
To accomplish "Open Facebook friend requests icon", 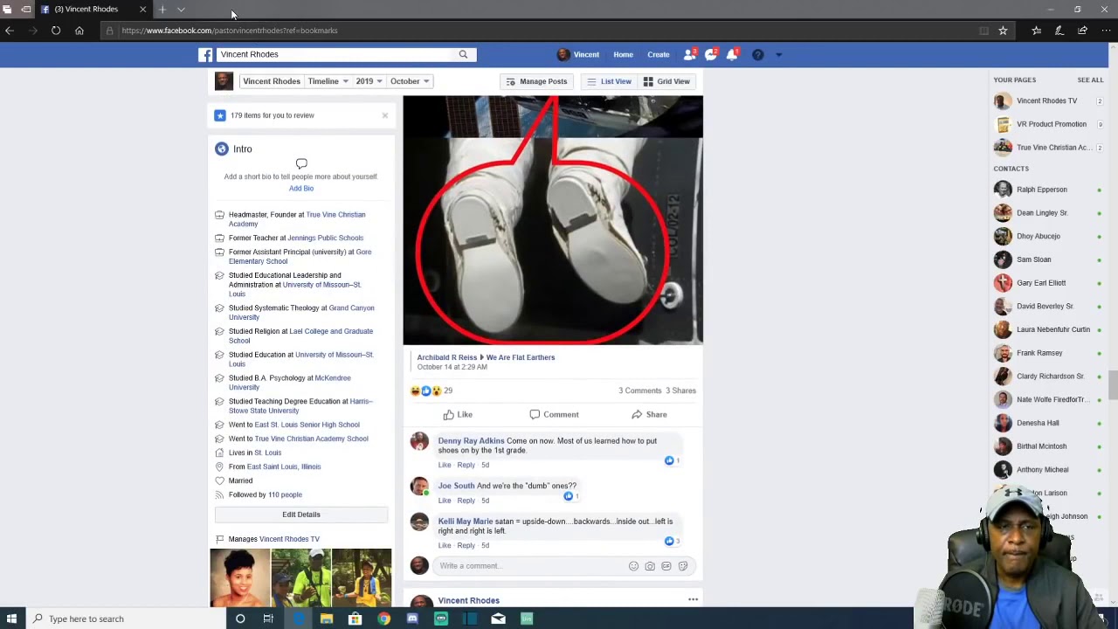I will (689, 54).
